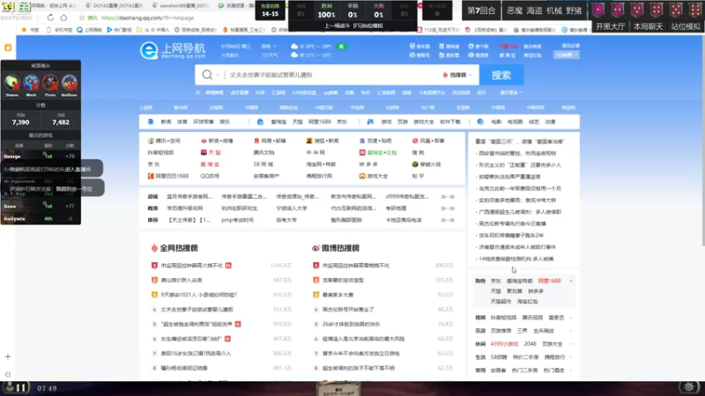This screenshot has width=705, height=396.
Task: Expand the 页游 section chevron
Action: [x=570, y=331]
